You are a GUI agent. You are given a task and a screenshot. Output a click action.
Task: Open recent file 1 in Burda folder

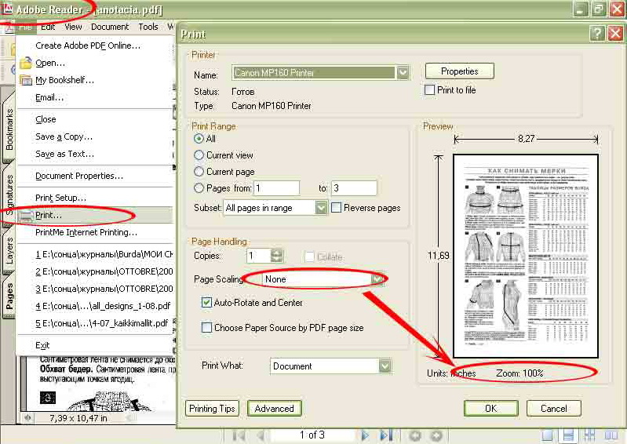coord(96,254)
